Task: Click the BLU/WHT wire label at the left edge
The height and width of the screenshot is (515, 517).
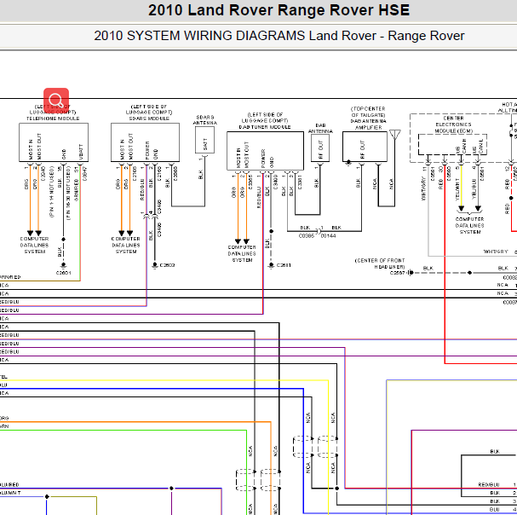Action: [10, 493]
